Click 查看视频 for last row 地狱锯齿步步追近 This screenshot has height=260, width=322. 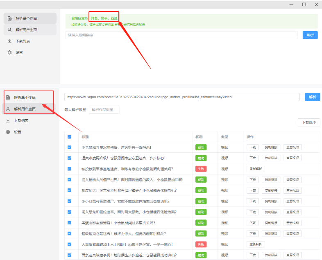293,255
